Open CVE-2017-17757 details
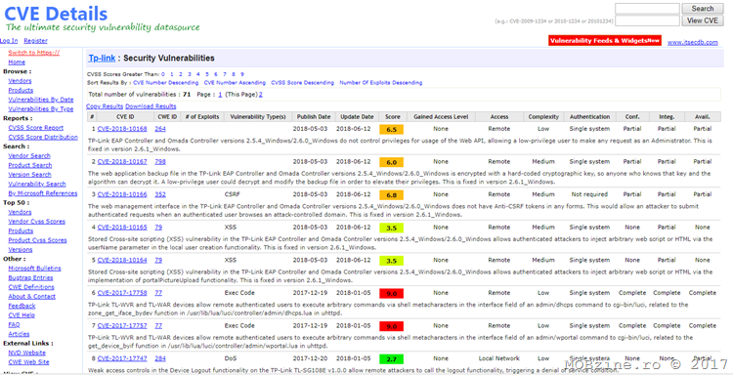 click(x=122, y=326)
